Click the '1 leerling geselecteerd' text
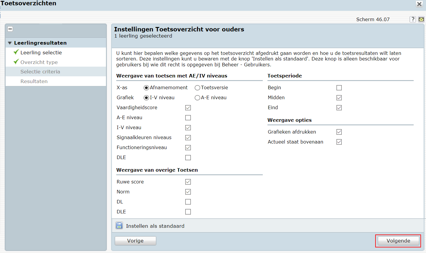This screenshot has width=426, height=253. point(143,36)
